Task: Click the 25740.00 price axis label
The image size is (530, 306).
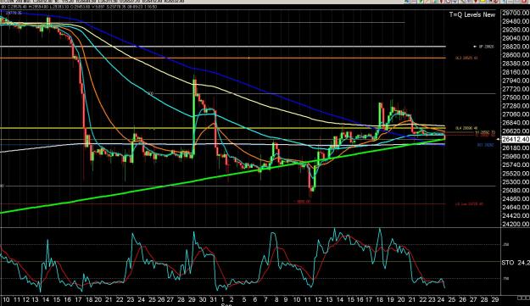Action: (516, 164)
